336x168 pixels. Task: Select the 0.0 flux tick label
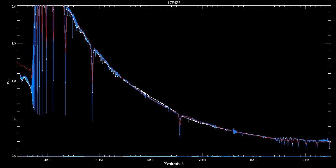tap(13, 155)
